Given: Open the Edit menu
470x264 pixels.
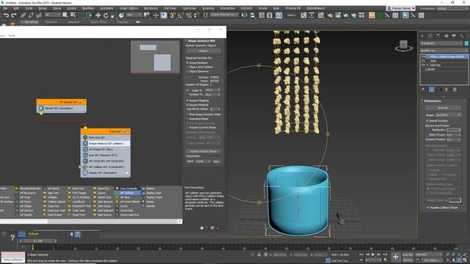Looking at the screenshot, I should coord(16,8).
